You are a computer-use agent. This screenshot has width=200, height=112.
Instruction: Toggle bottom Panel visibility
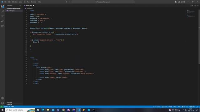tap(179, 2)
